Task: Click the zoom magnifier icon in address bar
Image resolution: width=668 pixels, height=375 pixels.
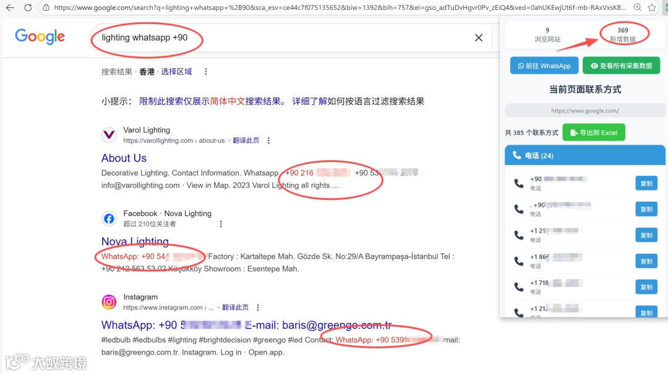Action: pyautogui.click(x=637, y=7)
